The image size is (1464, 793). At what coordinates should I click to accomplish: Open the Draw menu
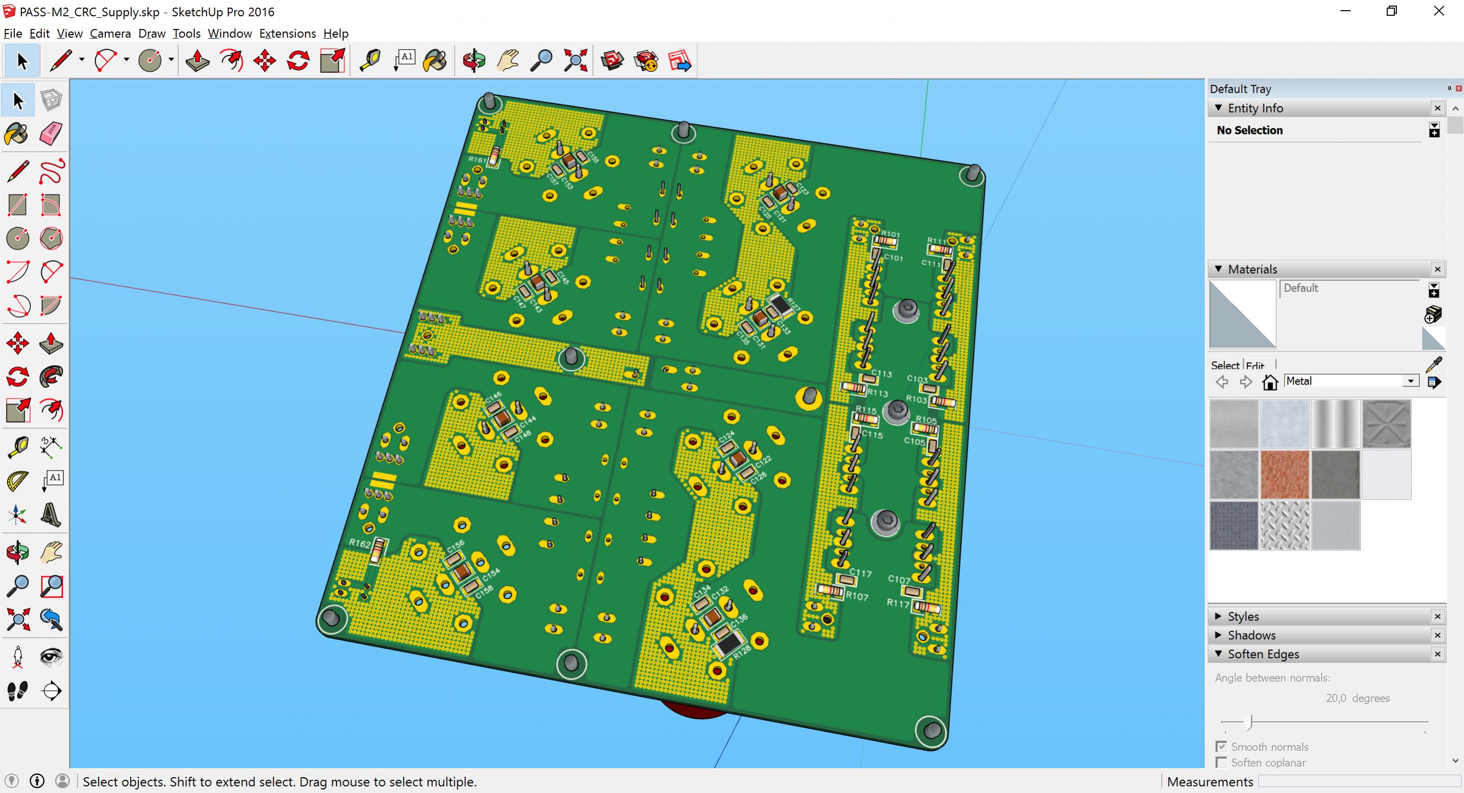coord(152,34)
